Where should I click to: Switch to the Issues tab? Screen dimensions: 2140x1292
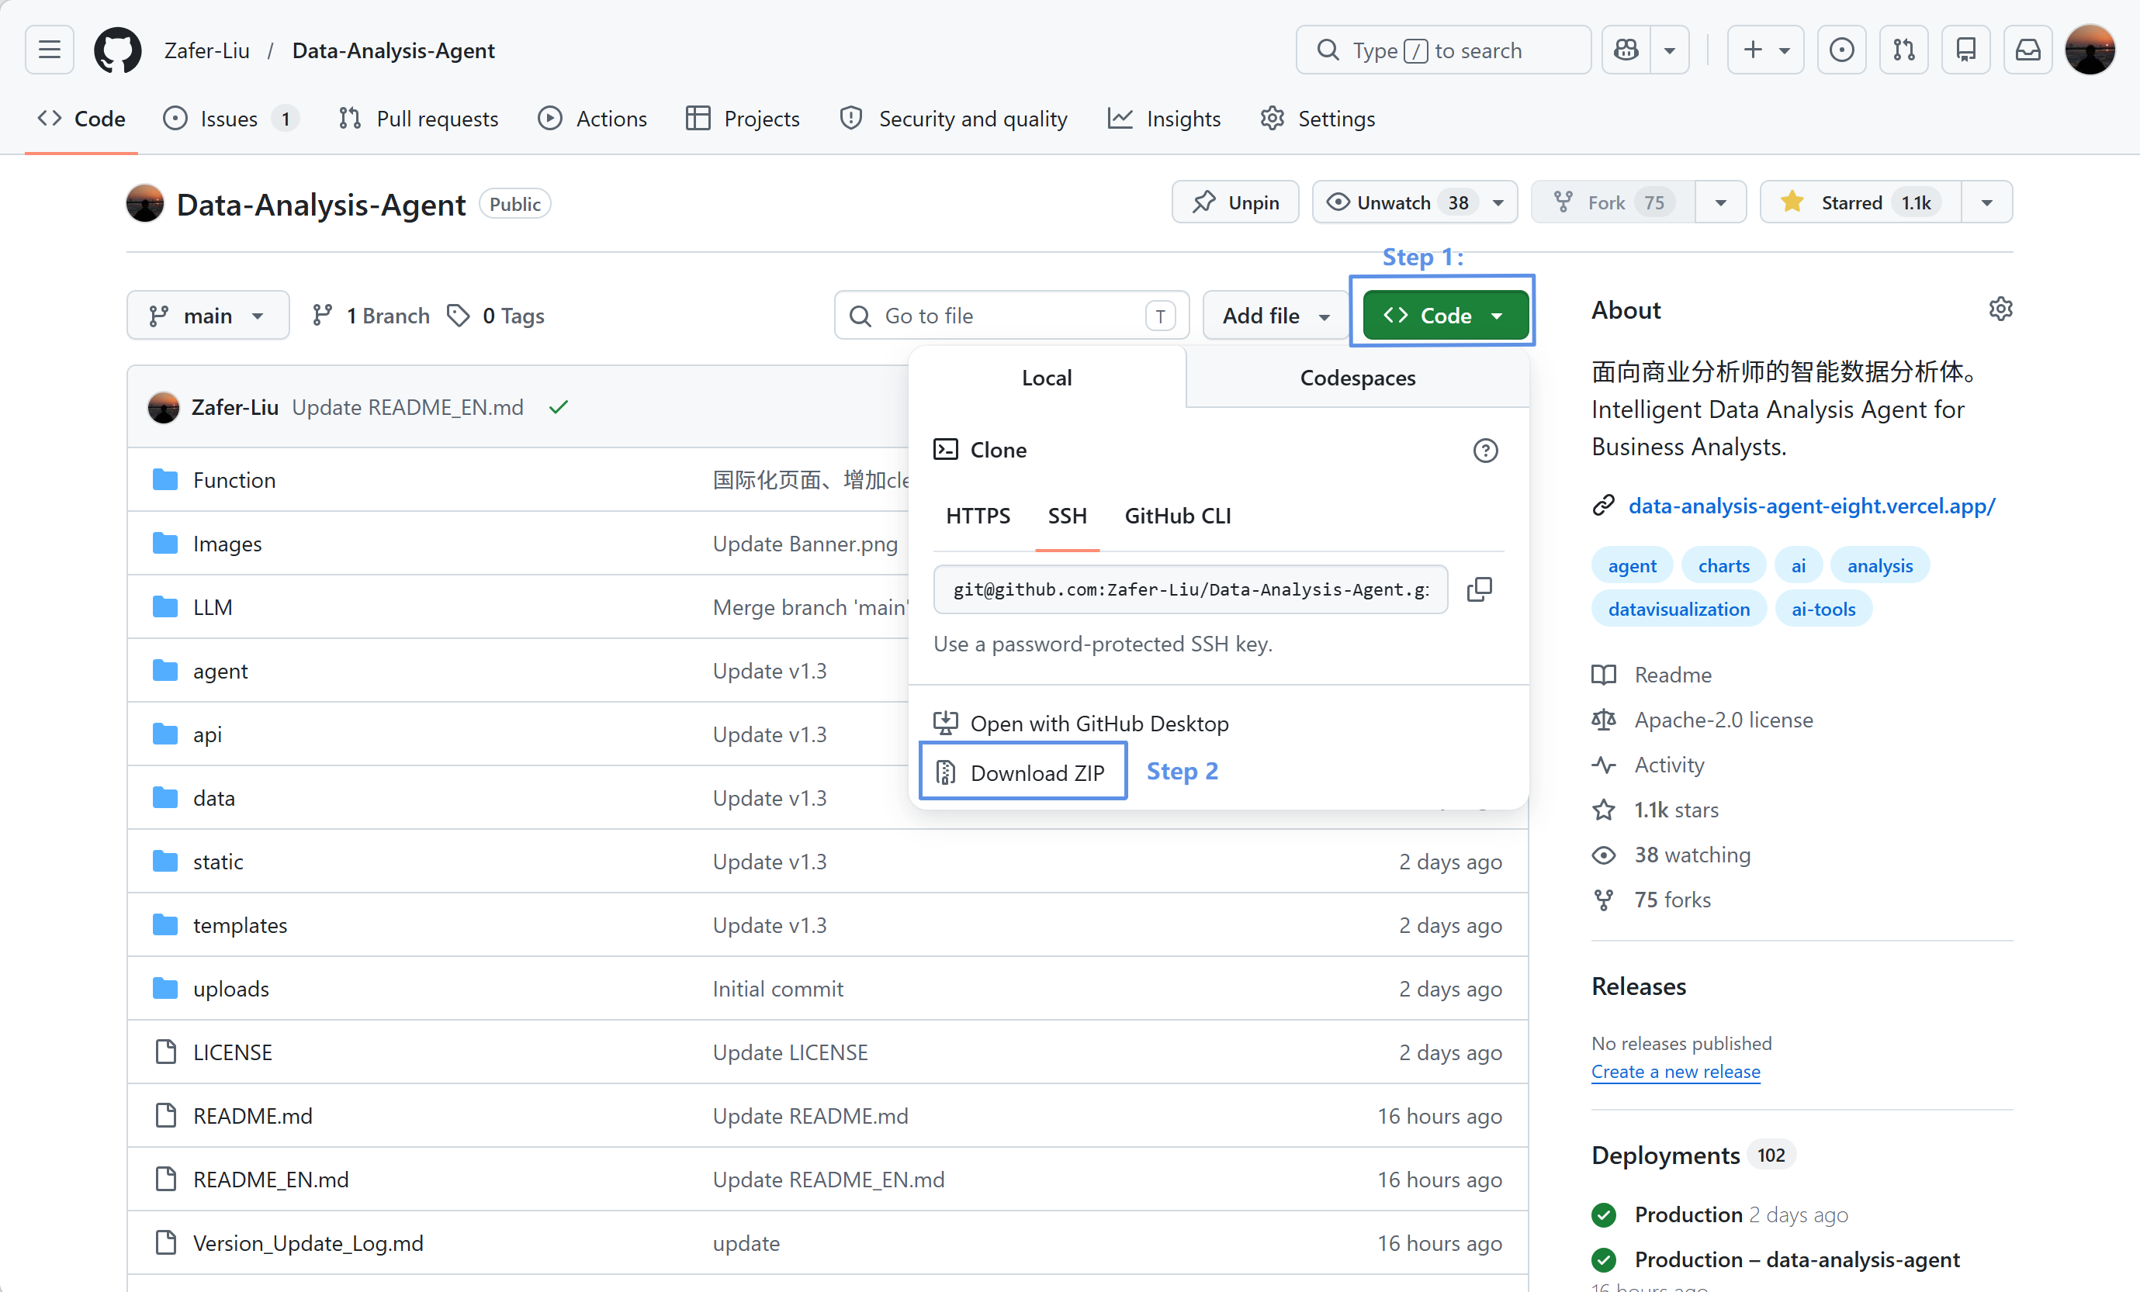[x=231, y=118]
